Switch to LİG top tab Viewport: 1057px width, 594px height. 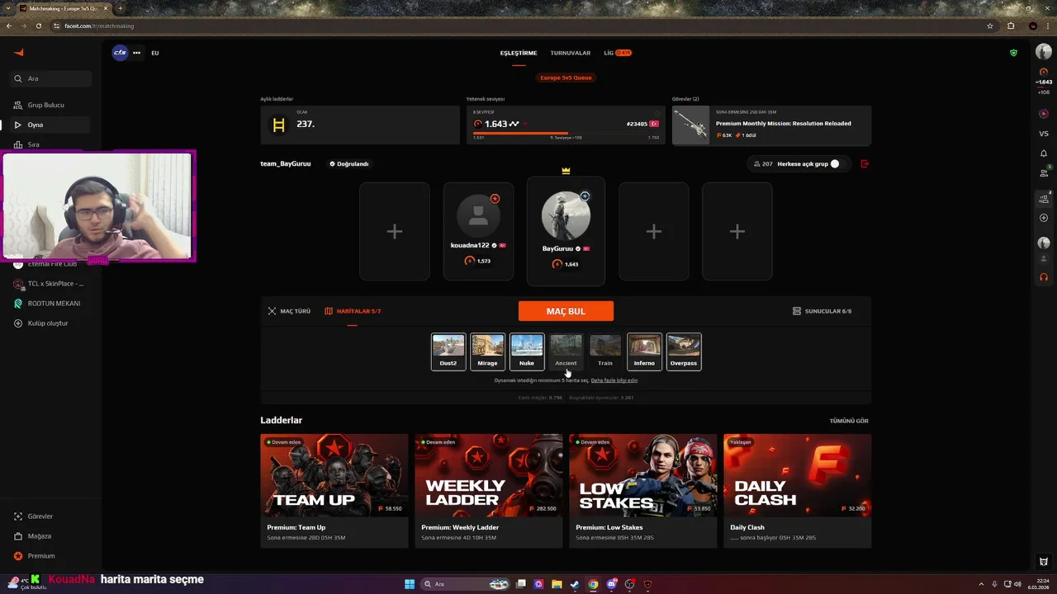tap(617, 53)
